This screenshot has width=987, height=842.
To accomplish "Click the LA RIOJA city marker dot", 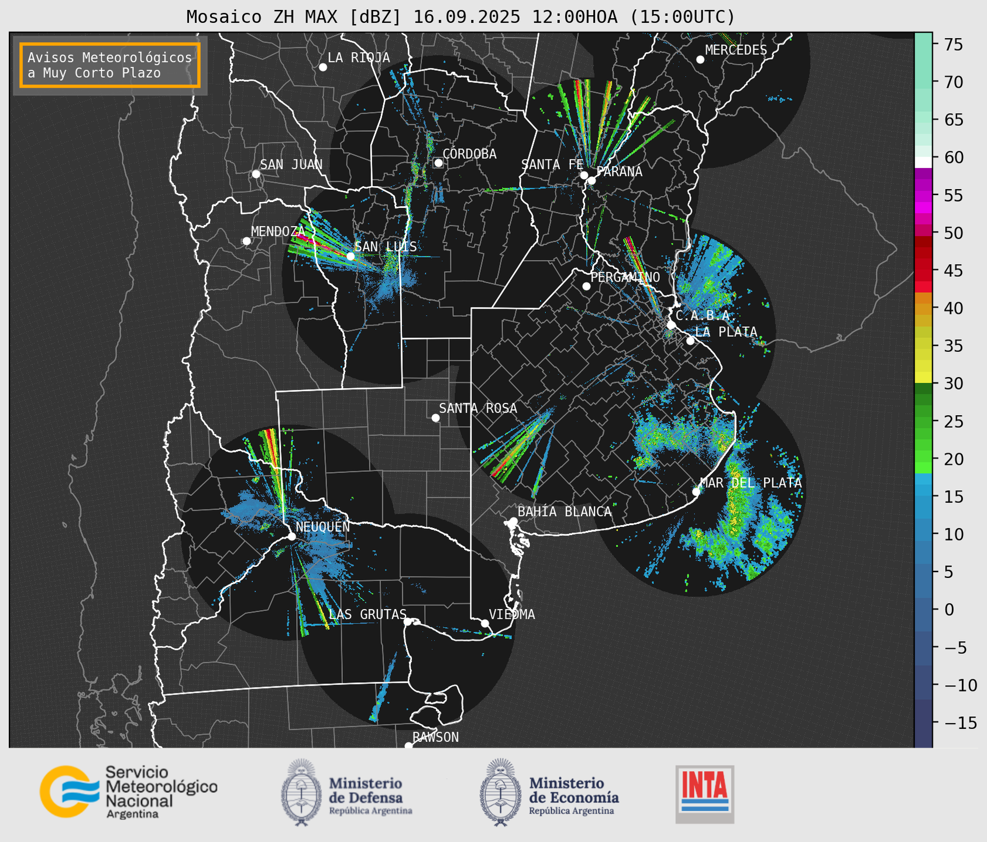I will (323, 67).
